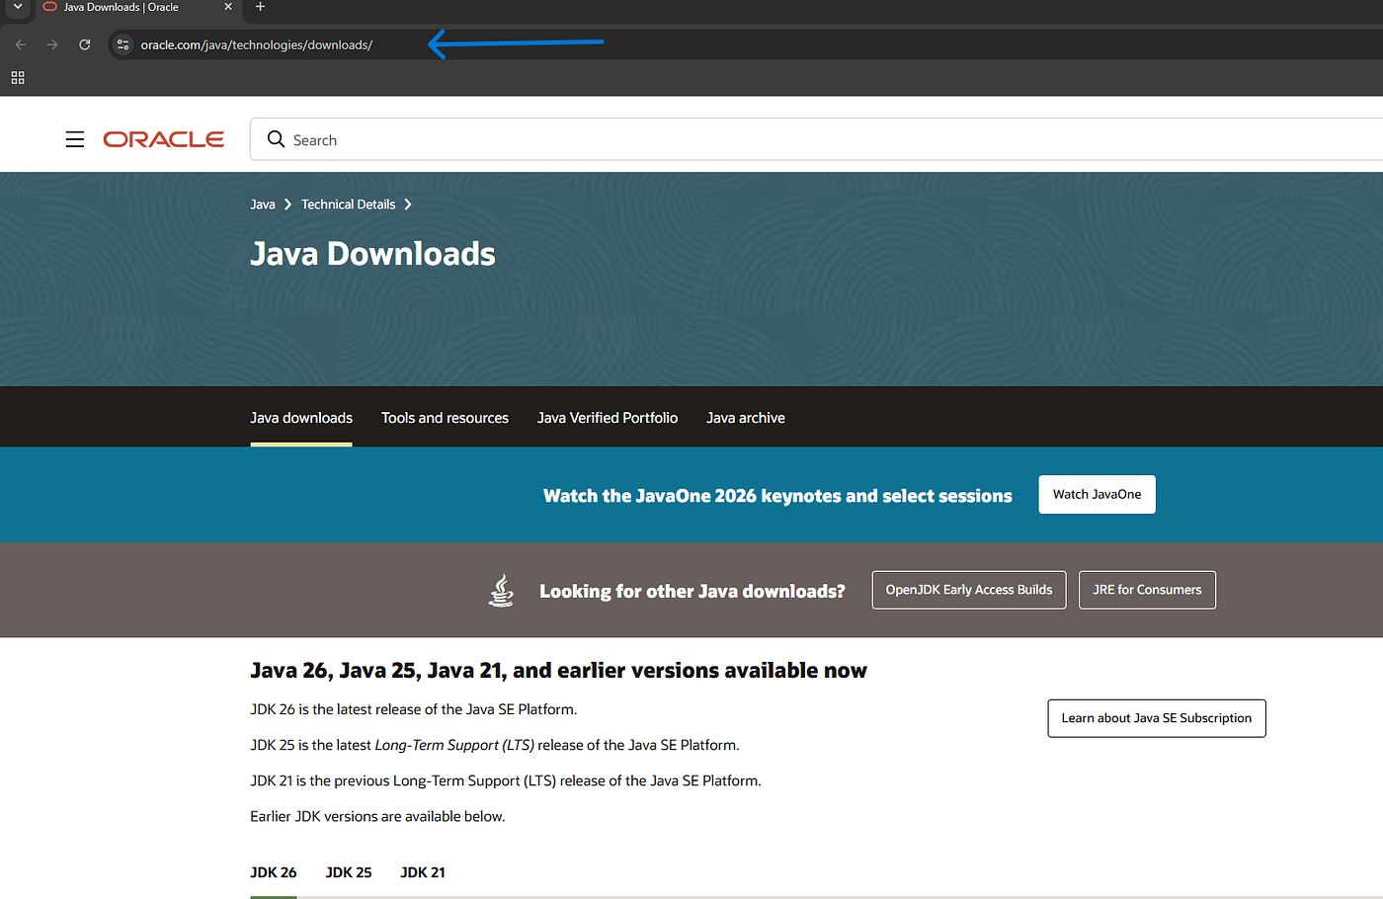Focus the Oracle Search field
Screen dimensions: 1383x899
pos(817,139)
